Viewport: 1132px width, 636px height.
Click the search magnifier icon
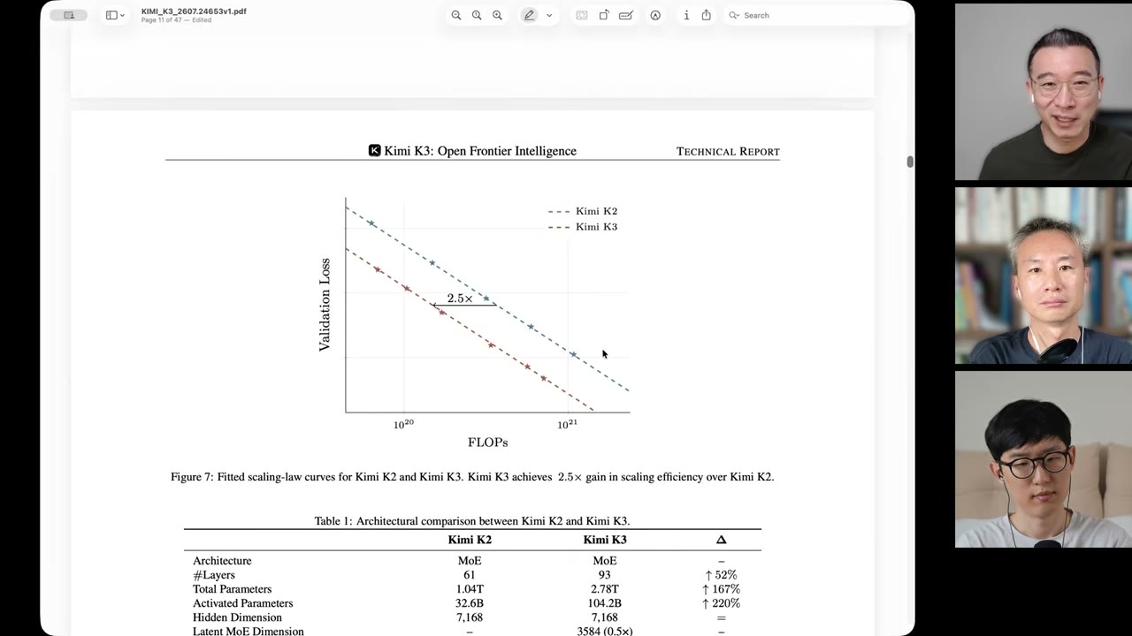734,15
